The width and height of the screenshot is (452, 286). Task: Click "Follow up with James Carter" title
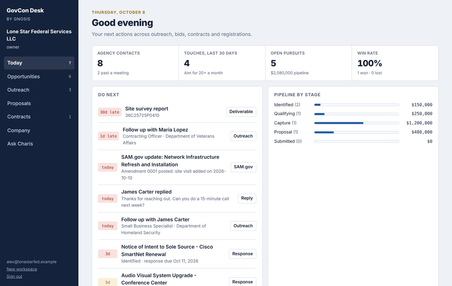coord(155,220)
